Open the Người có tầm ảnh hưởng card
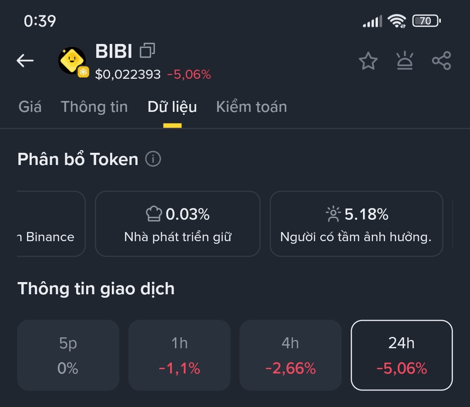The width and height of the screenshot is (470, 407). pyautogui.click(x=356, y=224)
